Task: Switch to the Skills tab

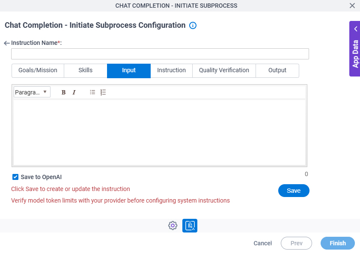Action: click(86, 71)
